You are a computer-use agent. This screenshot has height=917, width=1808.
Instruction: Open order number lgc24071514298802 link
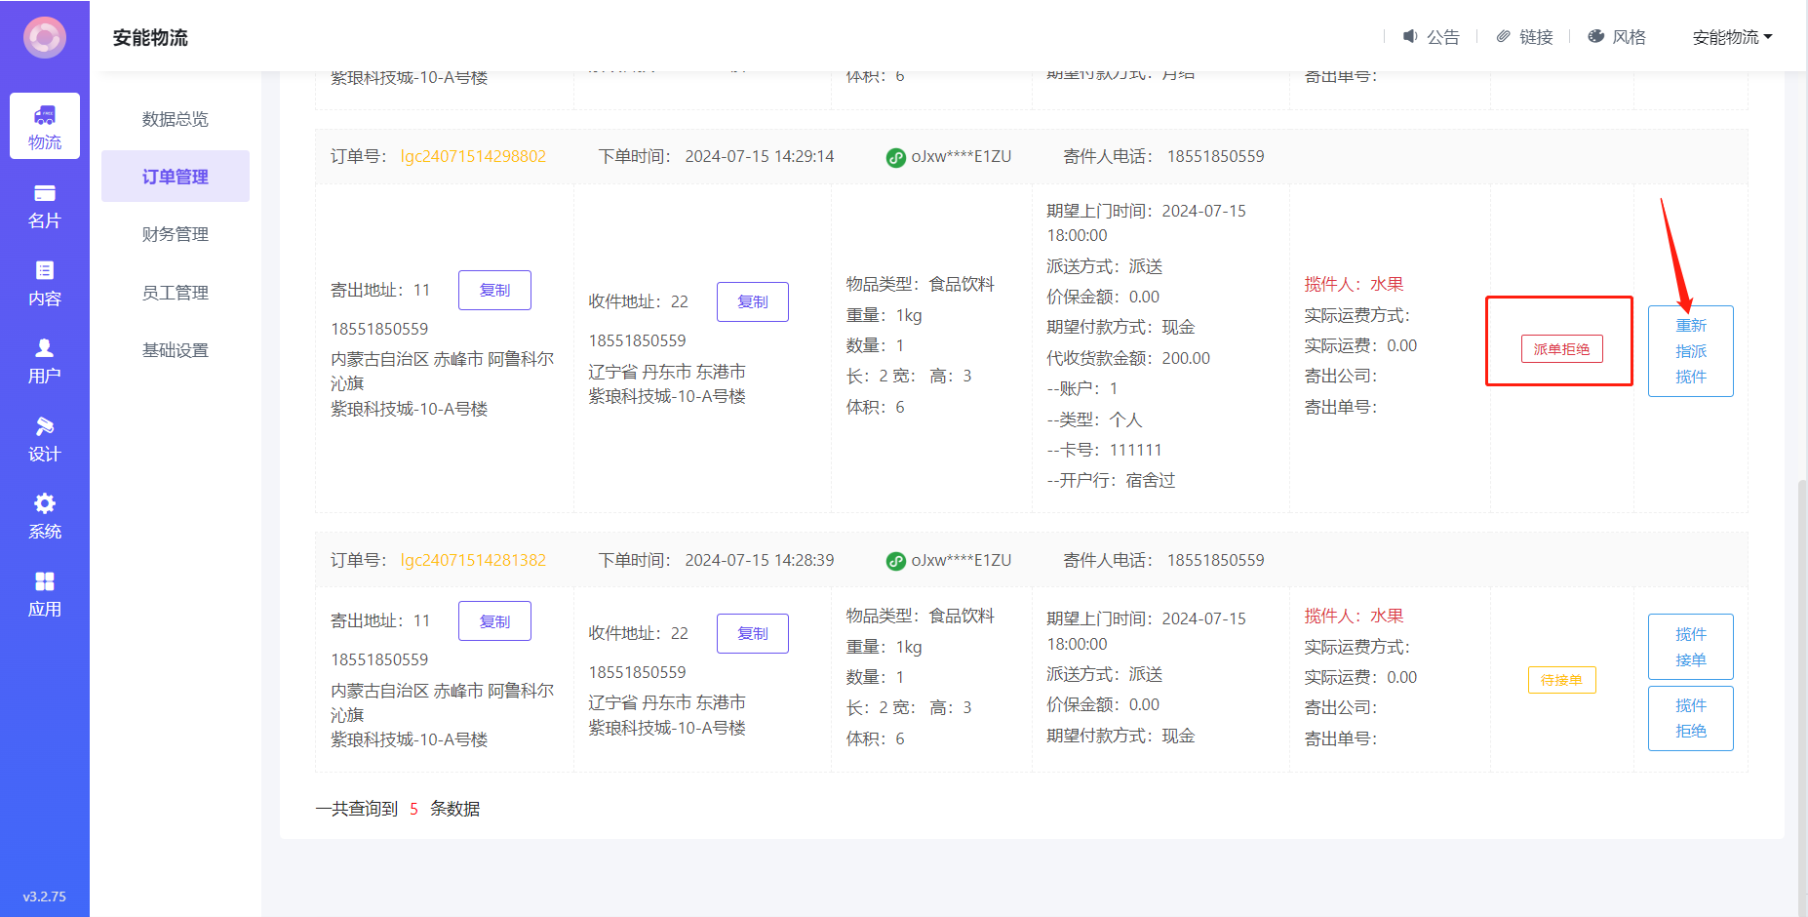pos(473,156)
